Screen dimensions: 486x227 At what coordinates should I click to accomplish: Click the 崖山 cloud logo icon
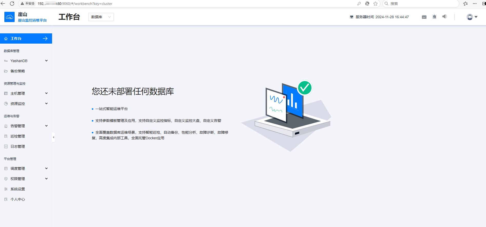click(x=9, y=17)
